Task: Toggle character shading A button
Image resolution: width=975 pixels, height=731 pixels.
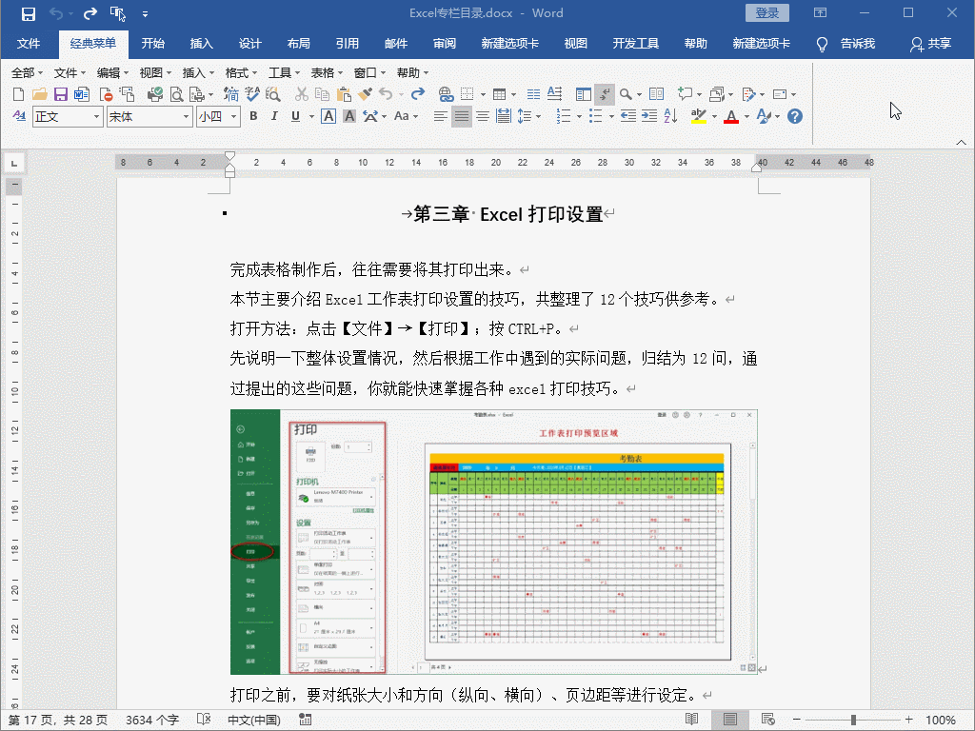Action: pyautogui.click(x=349, y=116)
